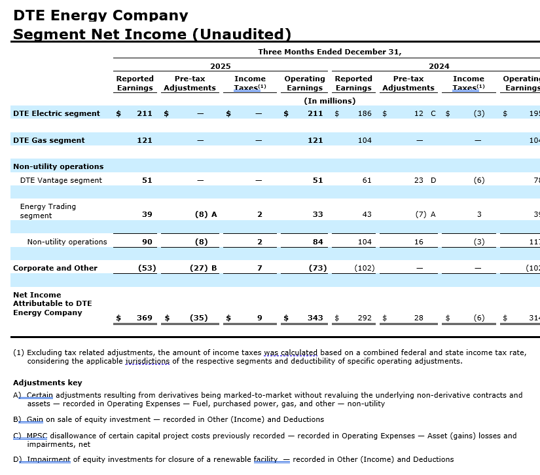Click the 2024 total reported earnings 292 cell
Image resolution: width=540 pixels, height=475 pixels.
point(364,318)
